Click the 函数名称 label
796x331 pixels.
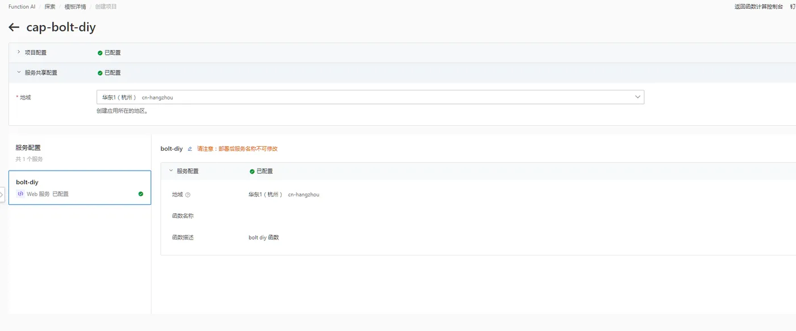[183, 216]
